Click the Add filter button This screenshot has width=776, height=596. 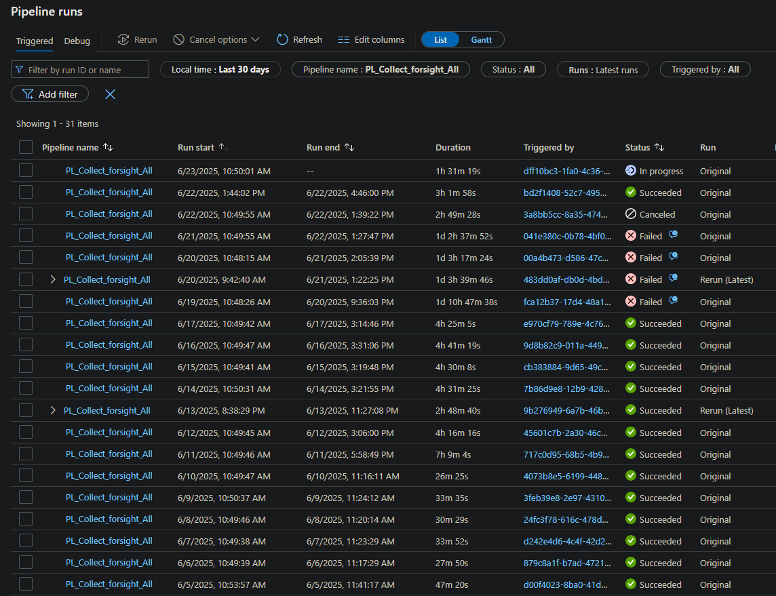(x=50, y=94)
